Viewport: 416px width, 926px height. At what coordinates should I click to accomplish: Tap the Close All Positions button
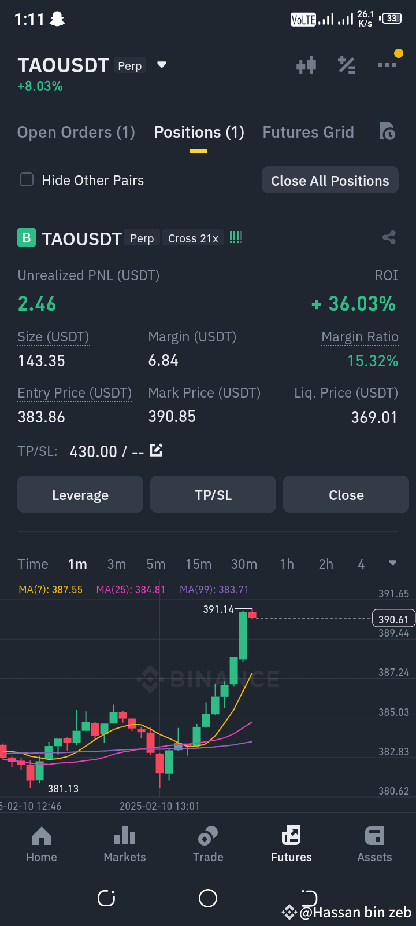pos(330,181)
